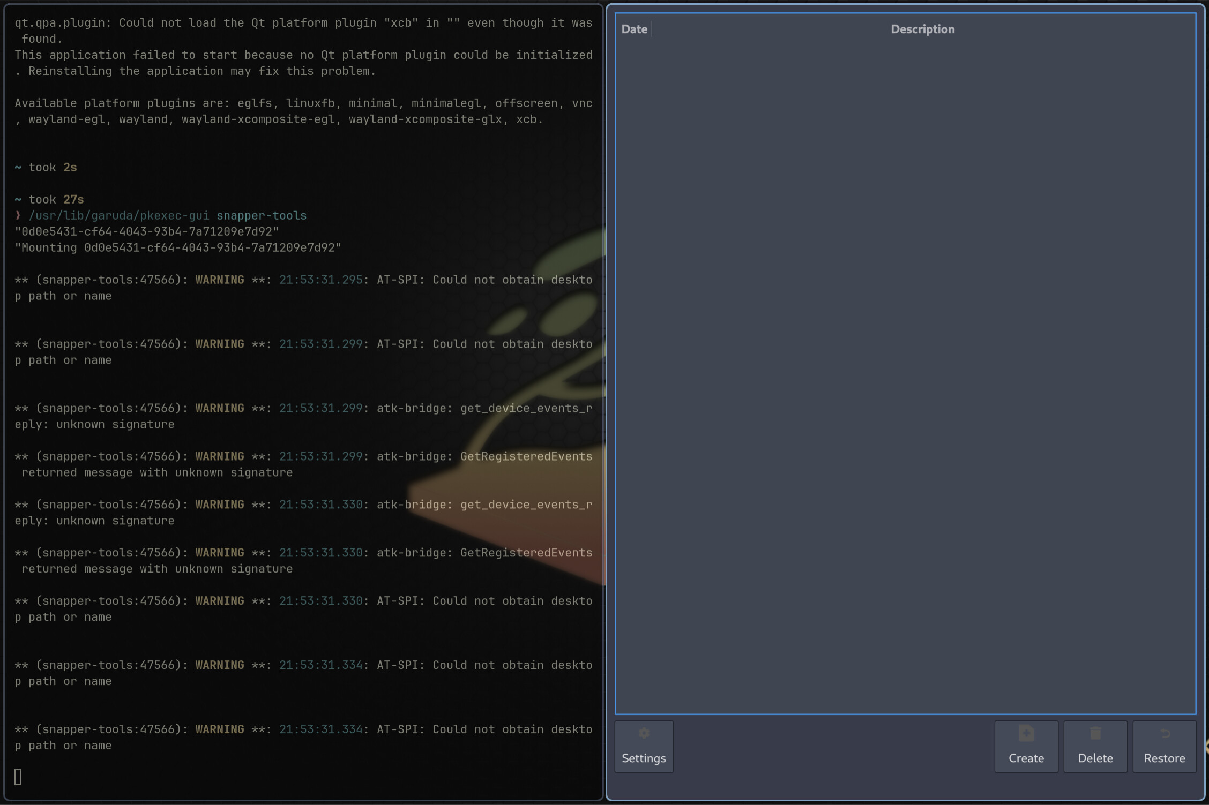Click the undo arrow icon above Restore
The image size is (1209, 805).
coord(1165,733)
